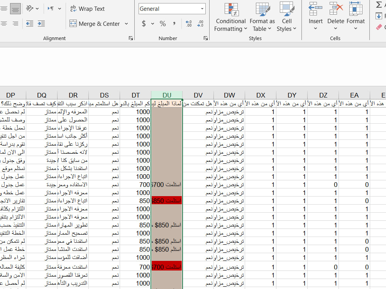Select column DR header
Screen dimensions: 386x289
pyautogui.click(x=73, y=95)
